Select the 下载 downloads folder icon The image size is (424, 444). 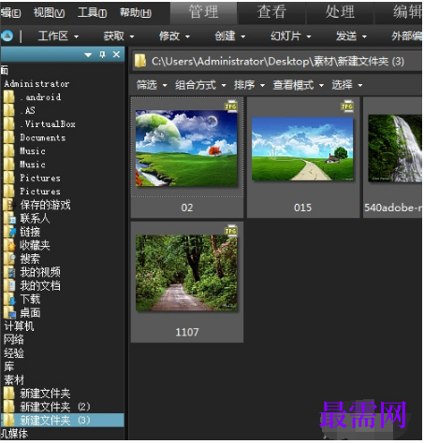(10, 299)
